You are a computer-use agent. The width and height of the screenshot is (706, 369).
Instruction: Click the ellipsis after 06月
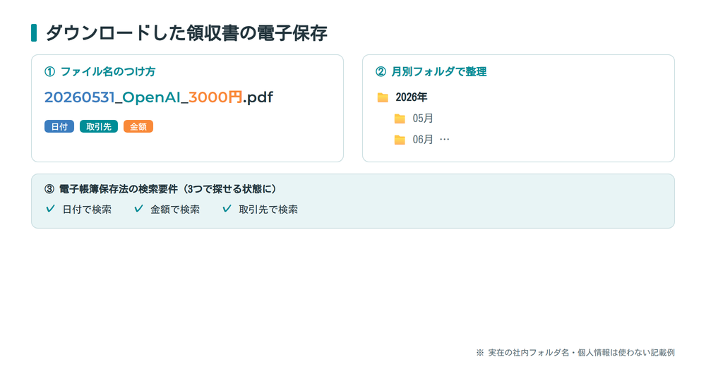pos(444,140)
